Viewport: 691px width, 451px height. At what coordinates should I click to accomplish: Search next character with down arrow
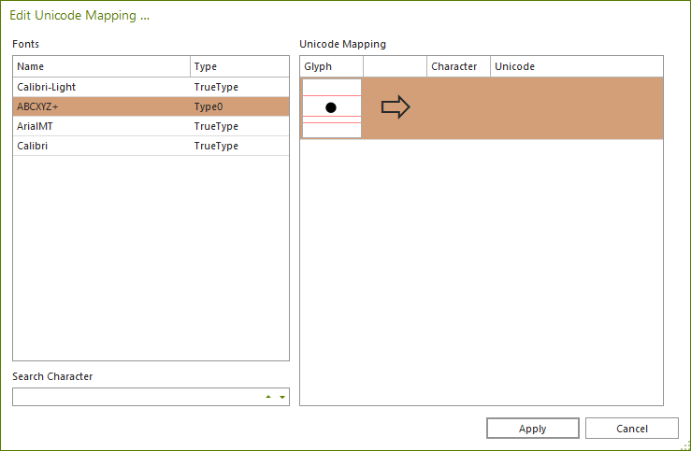pos(282,397)
